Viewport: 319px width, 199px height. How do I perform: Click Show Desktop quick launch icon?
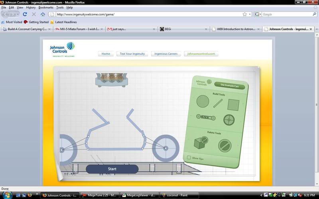tap(18, 195)
